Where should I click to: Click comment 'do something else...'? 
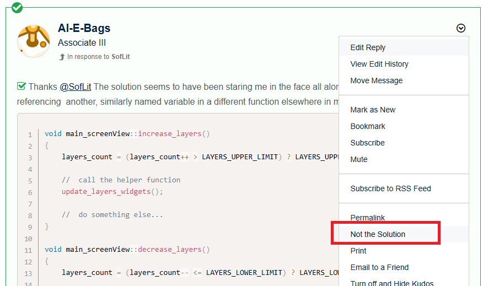[x=112, y=215]
